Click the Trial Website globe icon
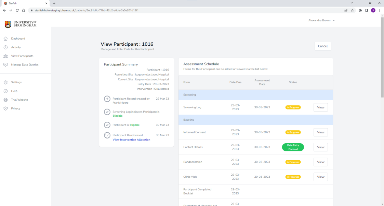This screenshot has width=384, height=206. tap(5, 100)
